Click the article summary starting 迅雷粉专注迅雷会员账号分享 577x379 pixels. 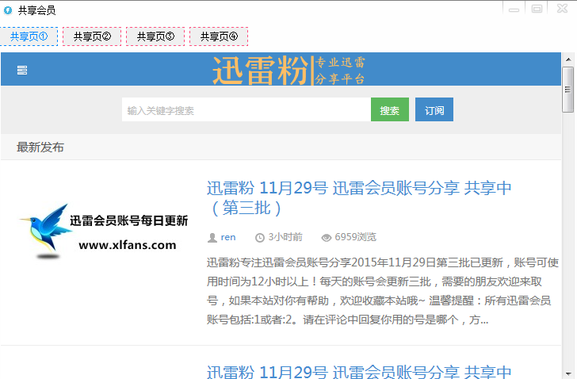pyautogui.click(x=383, y=291)
